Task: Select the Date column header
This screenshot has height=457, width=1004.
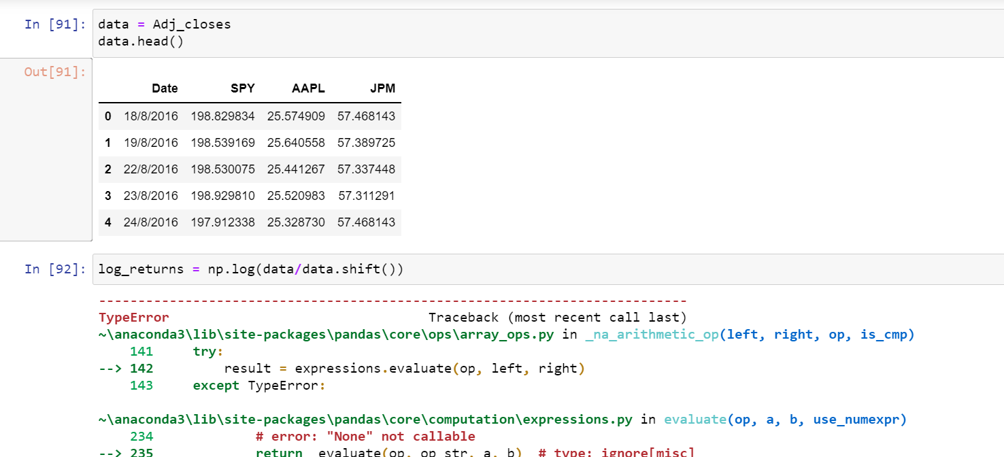Action: 165,88
